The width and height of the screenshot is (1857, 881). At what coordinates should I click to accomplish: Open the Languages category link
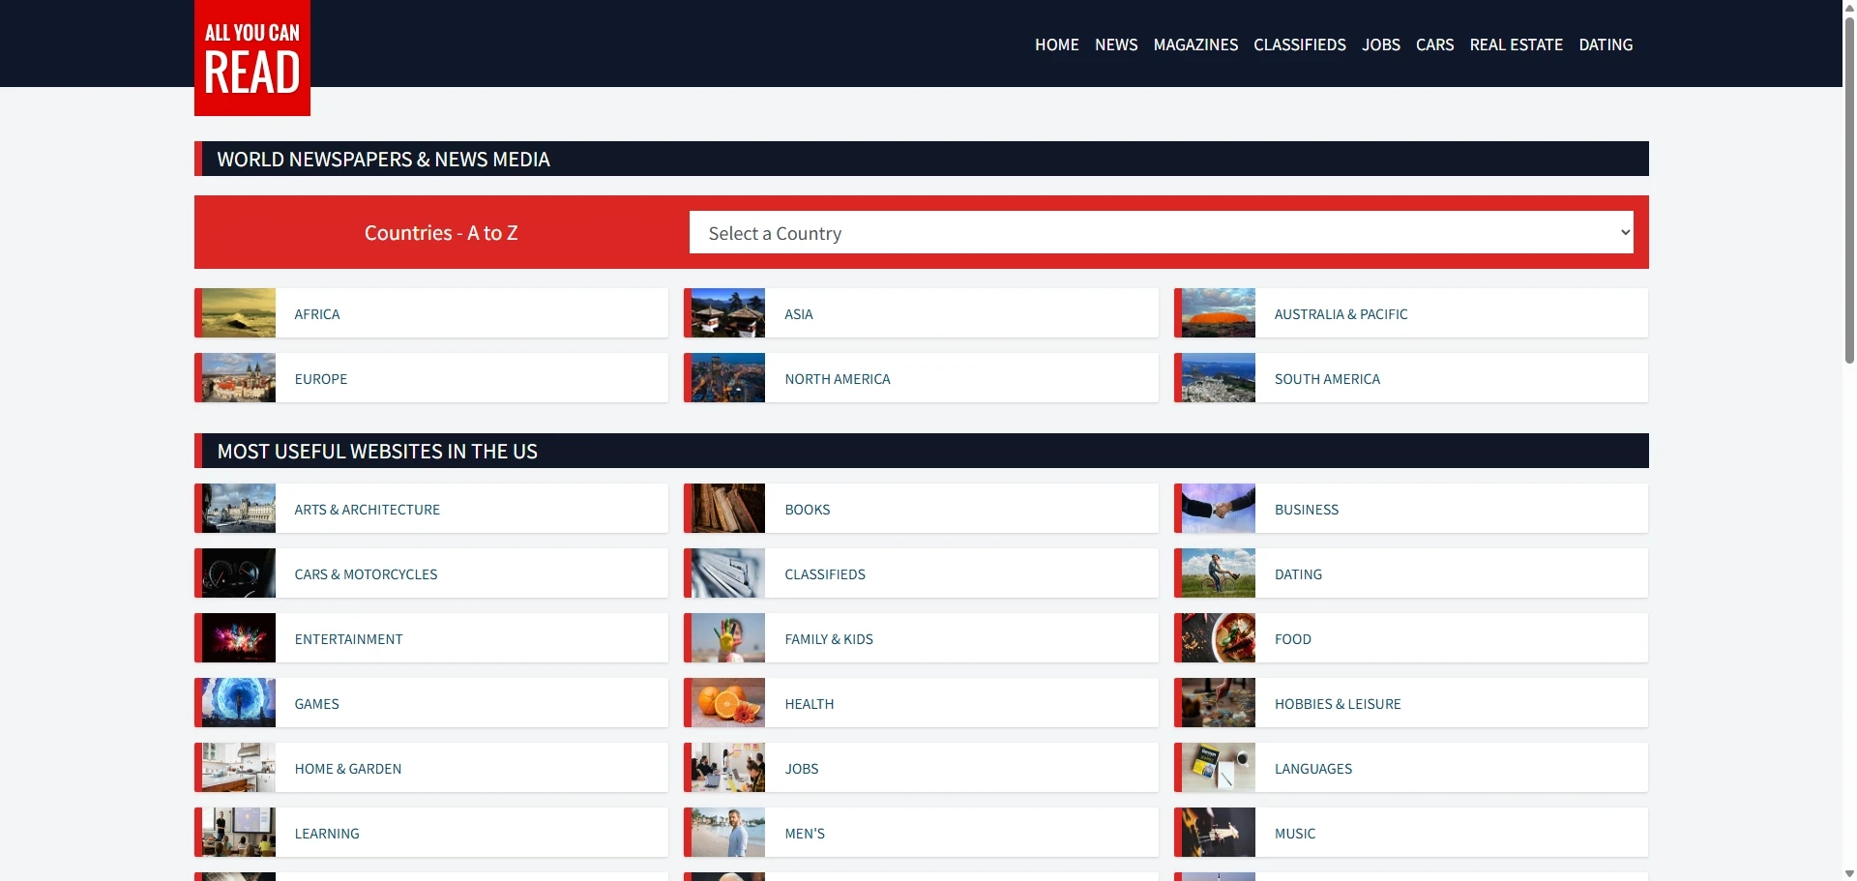1313,769
